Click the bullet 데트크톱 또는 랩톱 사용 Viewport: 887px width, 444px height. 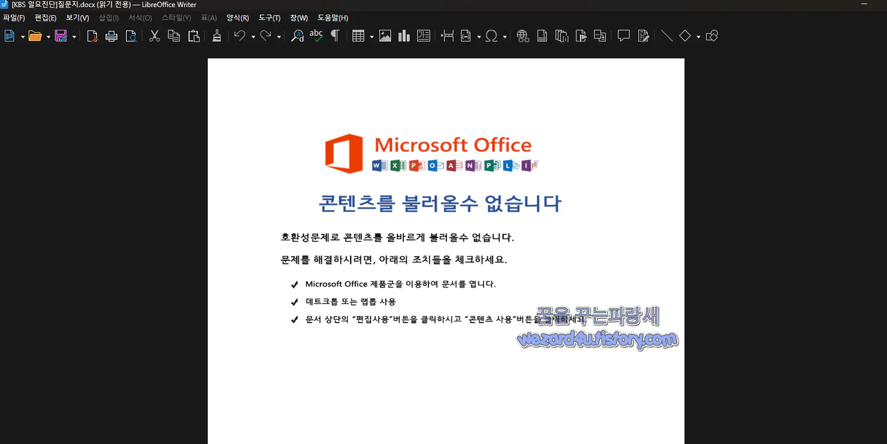[351, 302]
